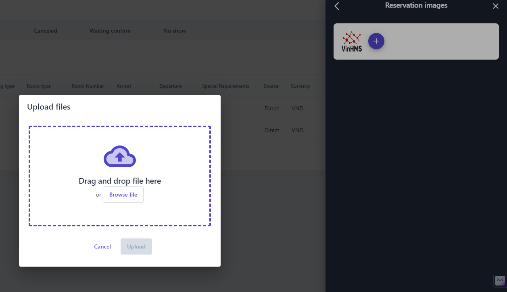The image size is (507, 292).
Task: Select the Special Requirements column header
Action: (x=225, y=86)
